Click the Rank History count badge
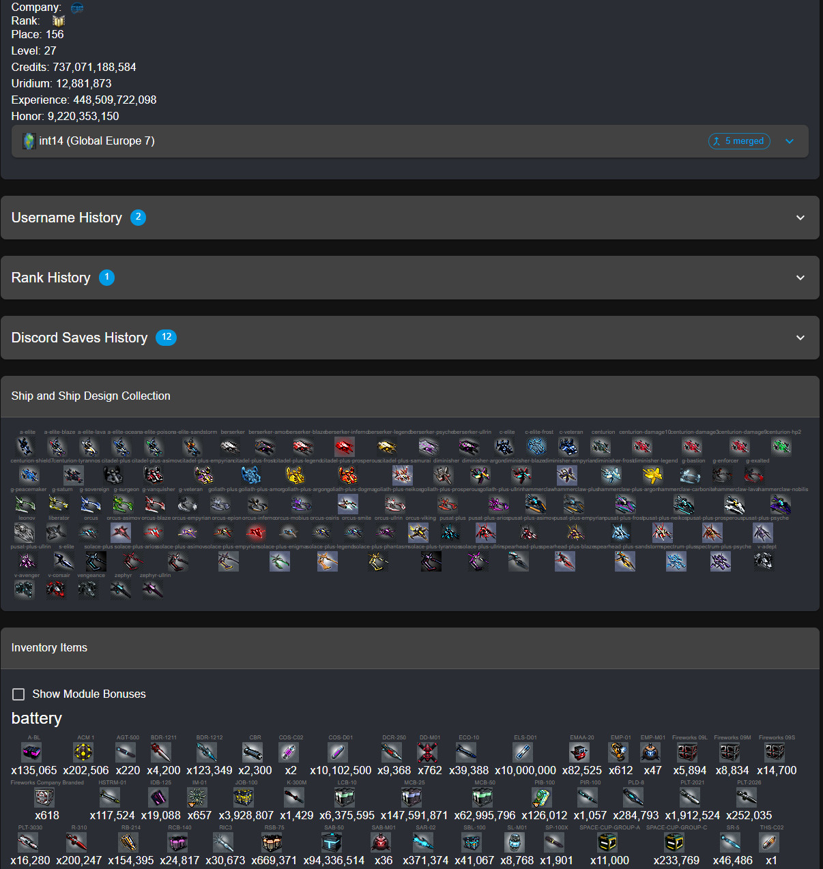The height and width of the screenshot is (869, 823). [106, 278]
